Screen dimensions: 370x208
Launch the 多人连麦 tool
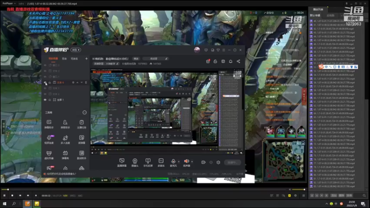65,140
